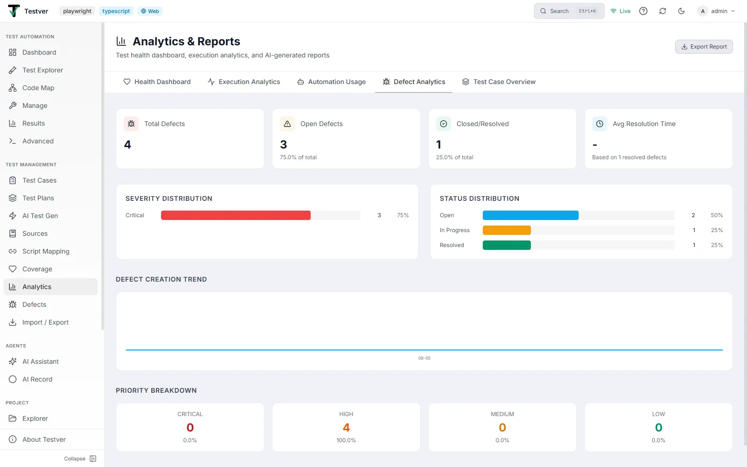
Task: Open help via question mark icon
Action: [643, 11]
